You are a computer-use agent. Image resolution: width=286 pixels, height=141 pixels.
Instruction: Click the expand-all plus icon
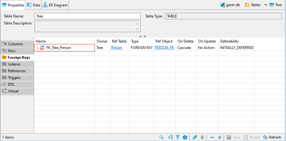[220, 137]
